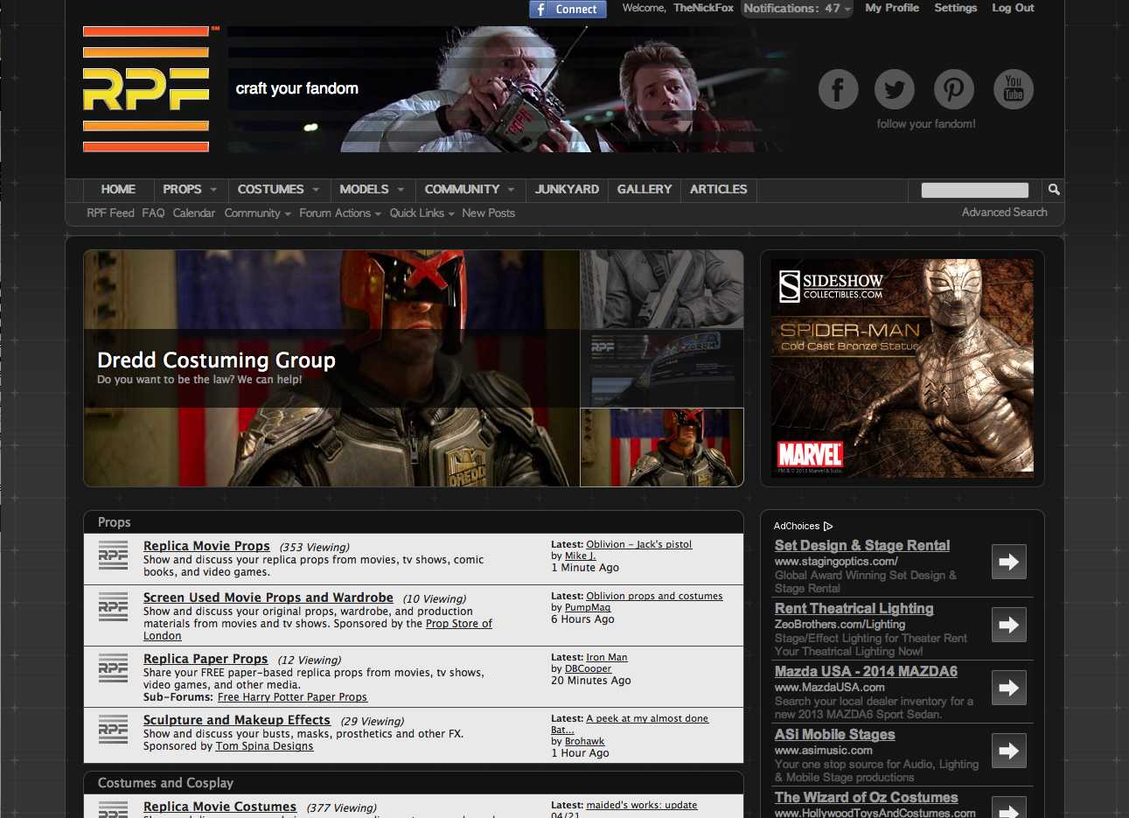The height and width of the screenshot is (818, 1129).
Task: Open the Calendar link
Action: 194,213
